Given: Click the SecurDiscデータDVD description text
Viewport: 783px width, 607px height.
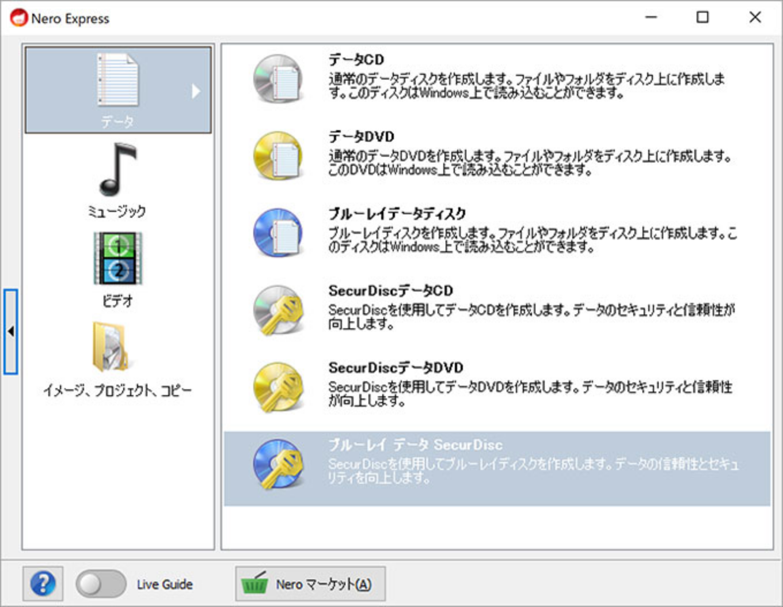Looking at the screenshot, I should tap(530, 394).
